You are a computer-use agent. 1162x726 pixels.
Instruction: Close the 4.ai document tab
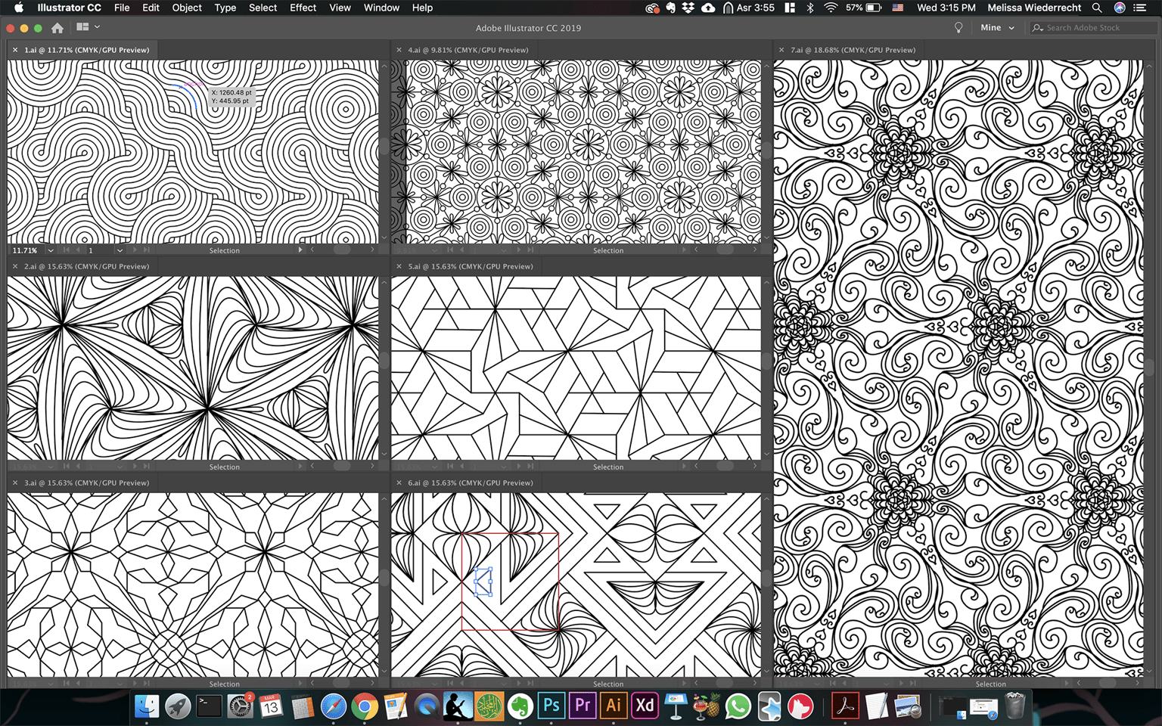(x=399, y=50)
